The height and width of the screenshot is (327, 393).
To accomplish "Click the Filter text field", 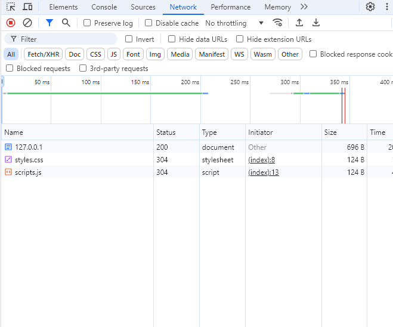I will coord(61,39).
